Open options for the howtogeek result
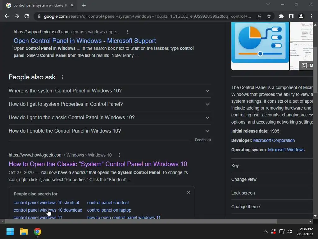This screenshot has height=239, width=318. [x=119, y=155]
